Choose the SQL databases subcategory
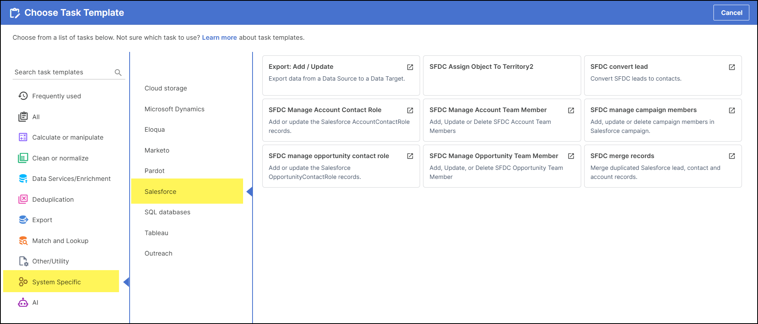 pos(167,212)
